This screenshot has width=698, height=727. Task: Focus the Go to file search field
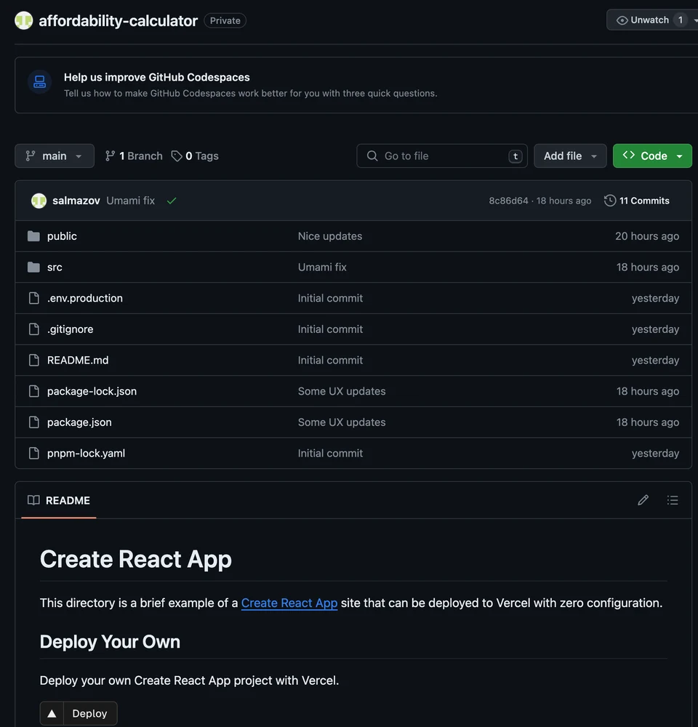pyautogui.click(x=441, y=156)
